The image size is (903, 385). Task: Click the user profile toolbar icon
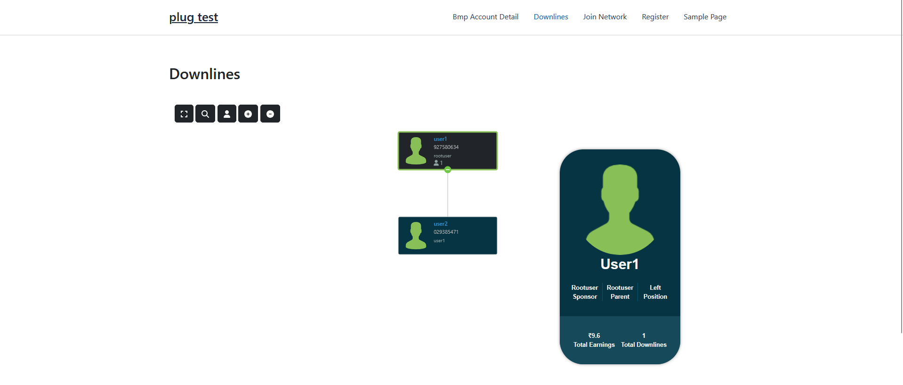227,114
